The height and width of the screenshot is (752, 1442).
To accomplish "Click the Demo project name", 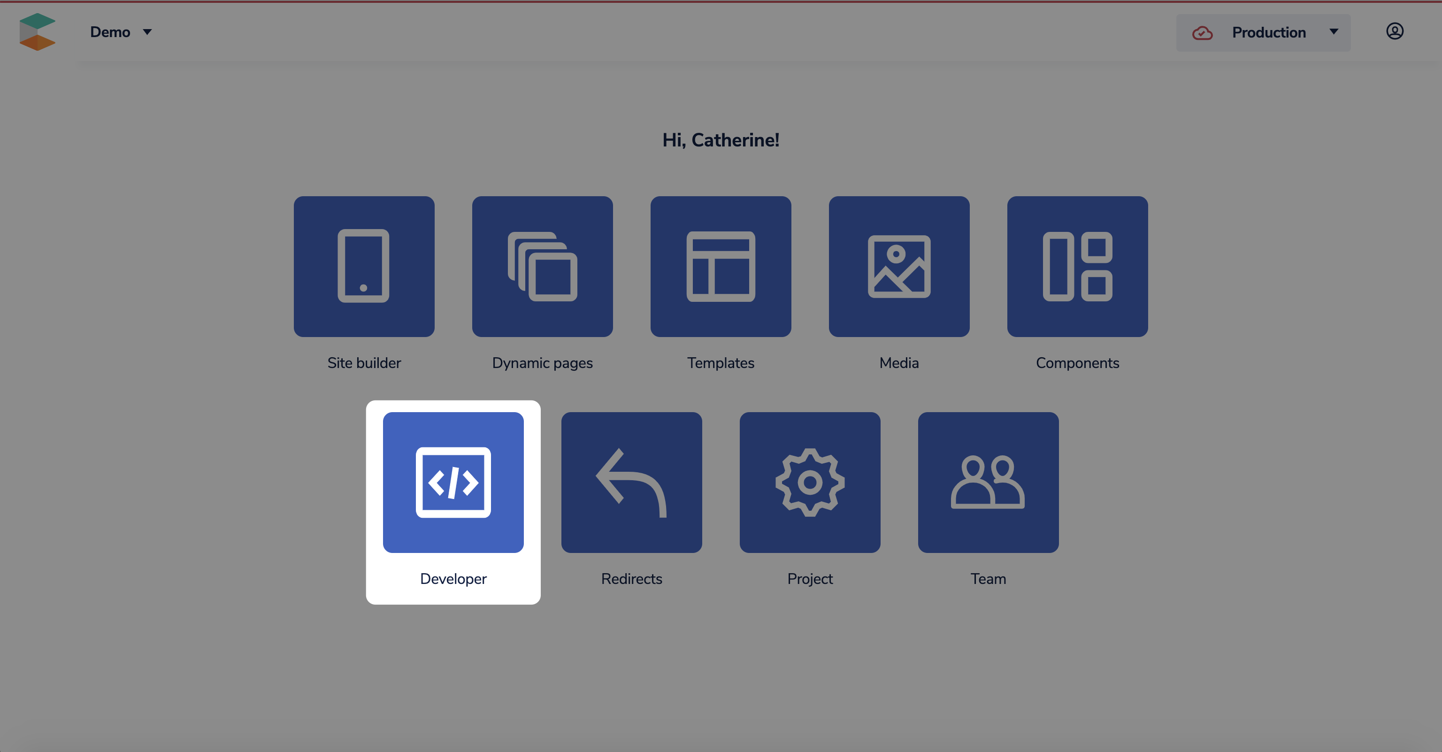I will (110, 32).
